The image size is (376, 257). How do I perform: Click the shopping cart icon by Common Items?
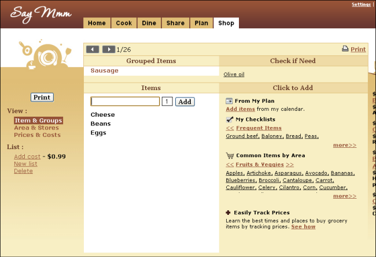pos(229,155)
